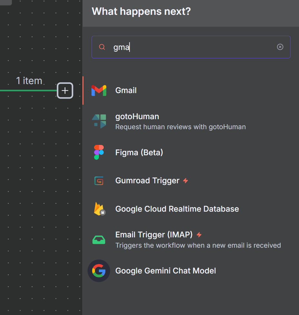Click the lightning bolt beside Gumroad Trigger
Screen dimensions: 299x315
pyautogui.click(x=186, y=181)
